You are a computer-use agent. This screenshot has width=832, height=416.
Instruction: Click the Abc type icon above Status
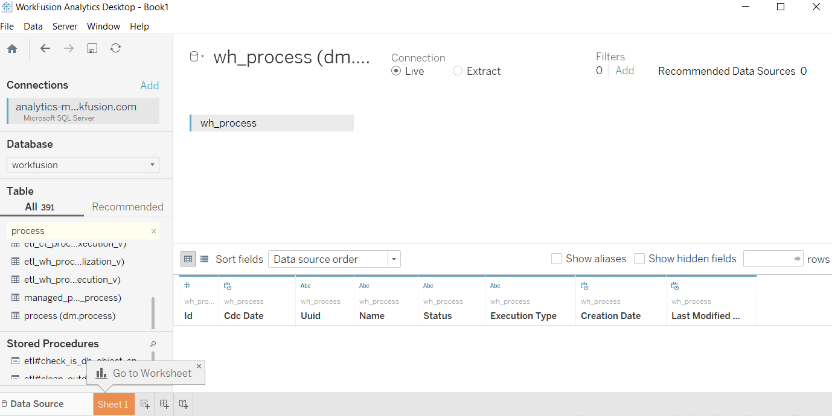428,286
